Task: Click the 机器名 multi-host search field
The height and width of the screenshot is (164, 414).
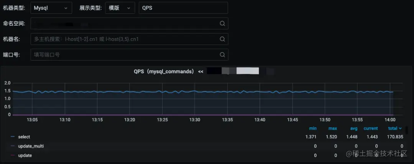Action: (130, 39)
